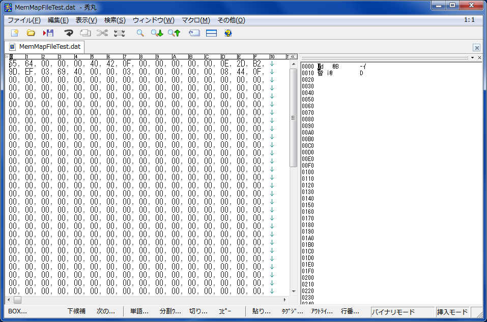
Task: Click the Undo curved arrow icon
Action: [68, 33]
